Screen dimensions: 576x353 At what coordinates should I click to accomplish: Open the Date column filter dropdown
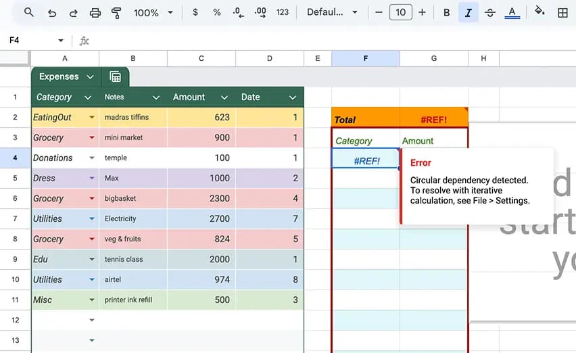(x=293, y=97)
